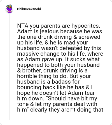Click the line starting "him down. "Should have bit my"
The height and width of the screenshot is (125, 112).
tap(57, 98)
